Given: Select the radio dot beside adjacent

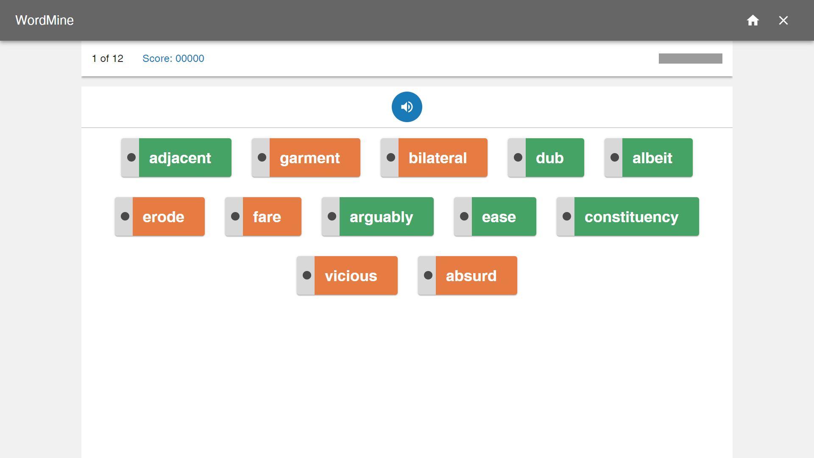Looking at the screenshot, I should (131, 158).
